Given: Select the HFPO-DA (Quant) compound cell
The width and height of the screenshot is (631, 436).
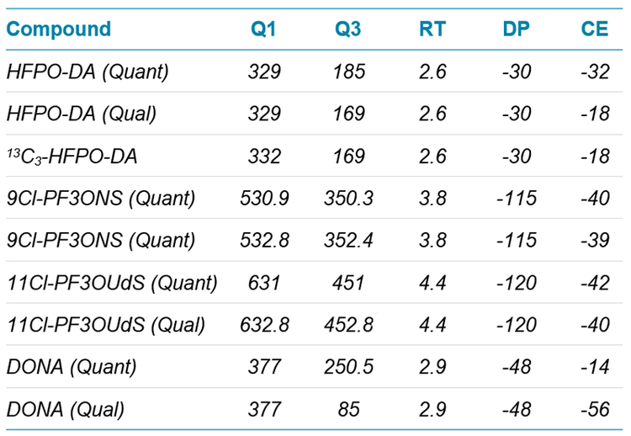Looking at the screenshot, I should coord(87,72).
